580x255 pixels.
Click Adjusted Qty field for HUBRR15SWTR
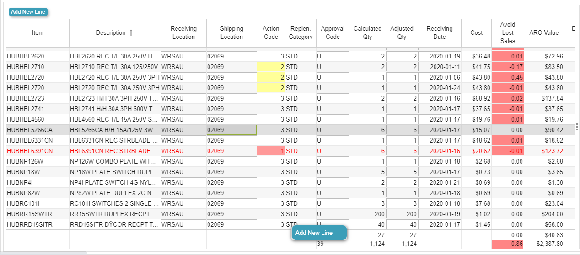pos(402,214)
